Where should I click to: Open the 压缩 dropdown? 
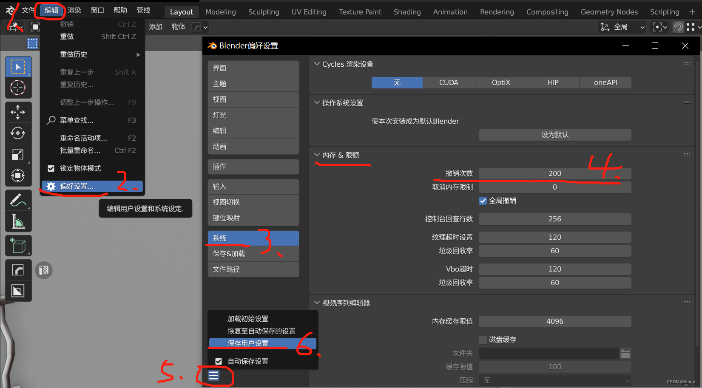(555, 380)
